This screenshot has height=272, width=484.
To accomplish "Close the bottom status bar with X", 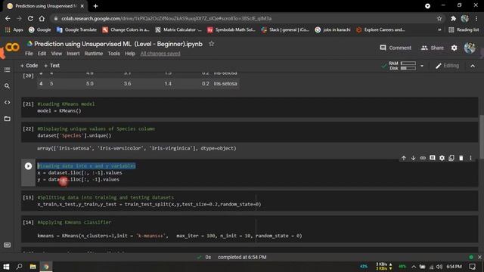I will point(479,257).
